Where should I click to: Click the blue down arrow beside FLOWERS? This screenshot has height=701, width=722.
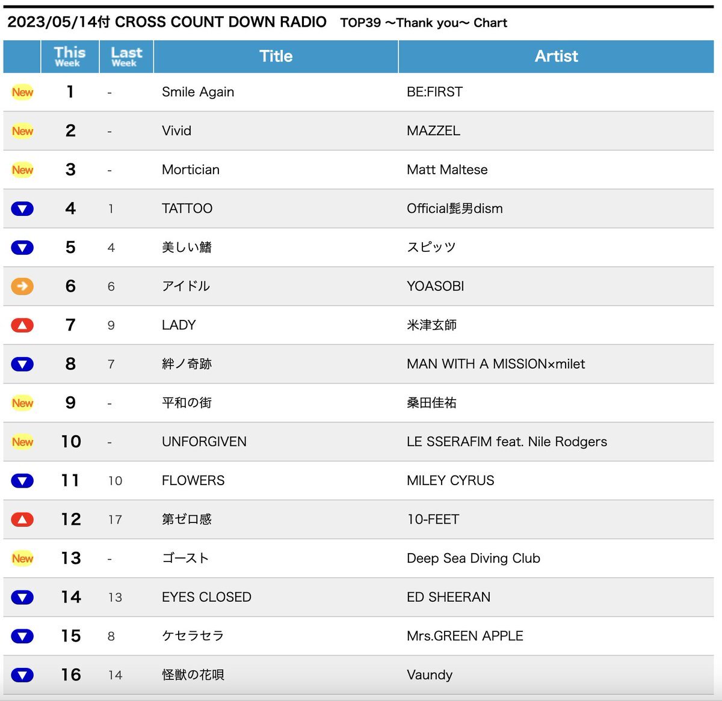(x=22, y=481)
